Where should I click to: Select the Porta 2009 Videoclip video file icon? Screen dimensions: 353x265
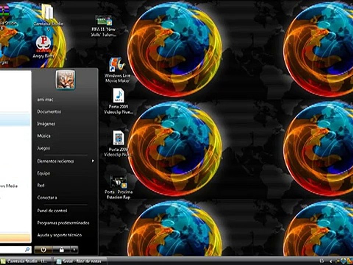[118, 138]
